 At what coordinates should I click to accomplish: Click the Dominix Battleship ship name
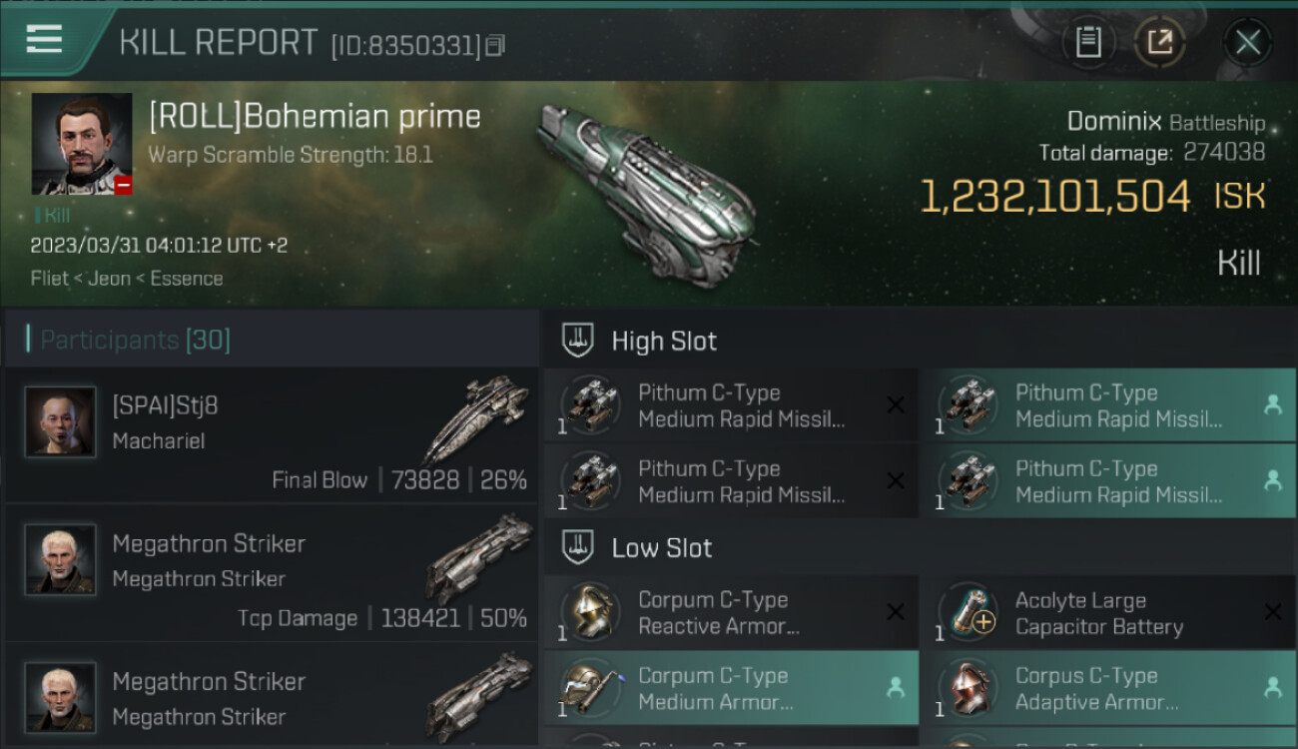(1164, 123)
